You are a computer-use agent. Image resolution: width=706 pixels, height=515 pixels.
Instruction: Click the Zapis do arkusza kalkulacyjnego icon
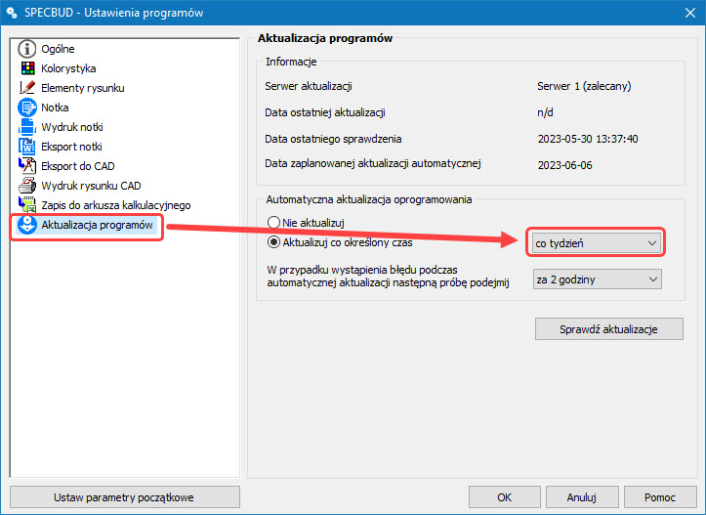point(27,205)
